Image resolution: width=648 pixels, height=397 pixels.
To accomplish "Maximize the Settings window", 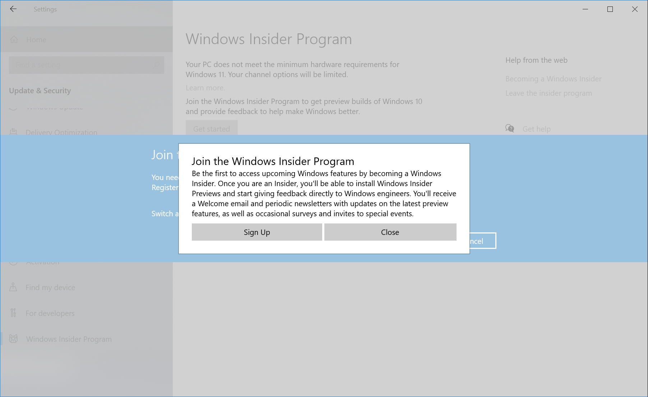I will pos(610,9).
